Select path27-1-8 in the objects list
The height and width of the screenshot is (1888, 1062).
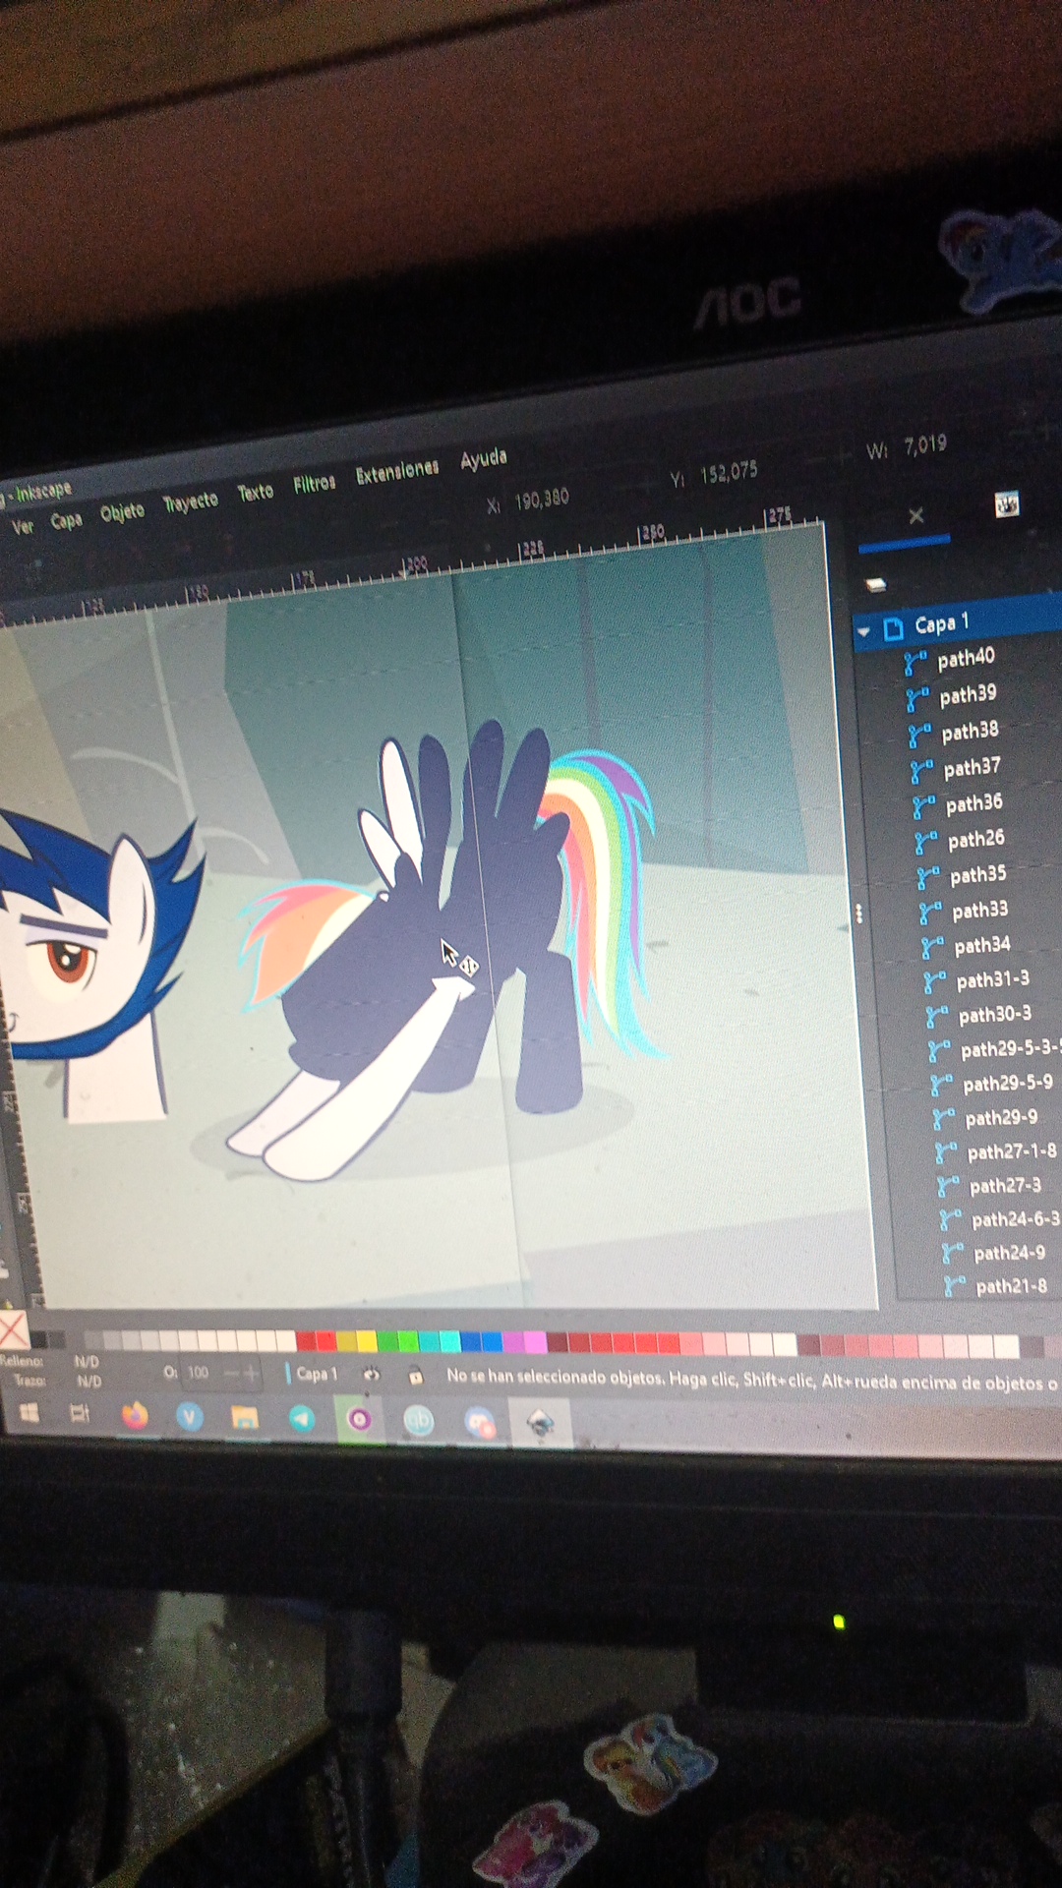1012,1151
